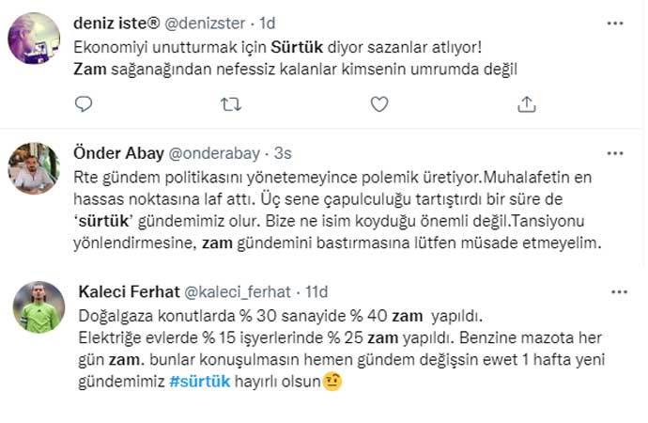Open more options on Önder Abay's tweet
This screenshot has width=648, height=423.
tap(615, 152)
